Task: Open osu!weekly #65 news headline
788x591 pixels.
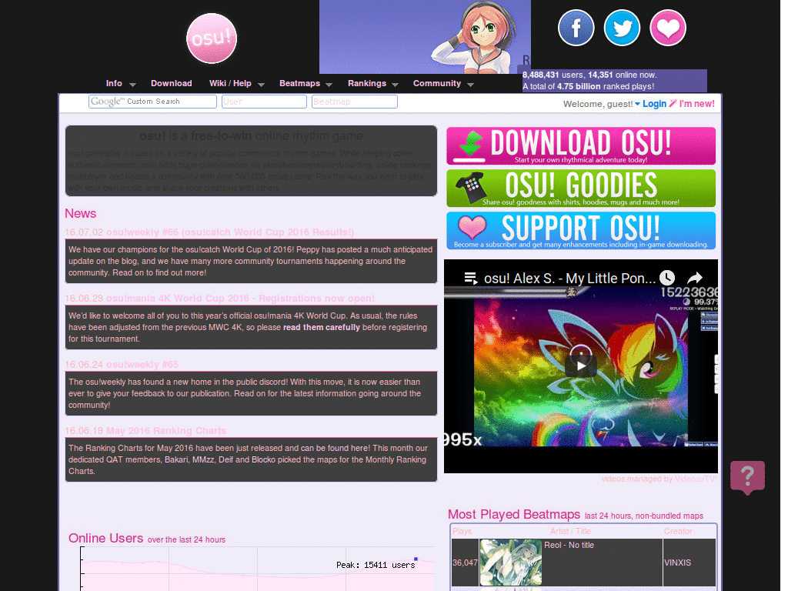Action: click(142, 365)
